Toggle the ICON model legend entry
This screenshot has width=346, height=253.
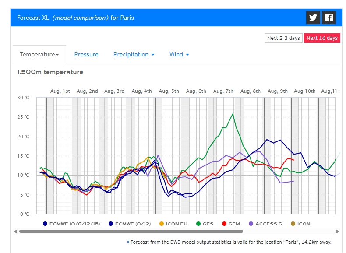click(x=300, y=224)
